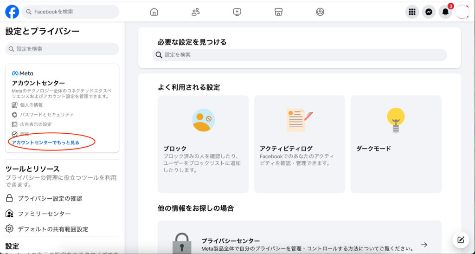Click the new message compose icon
This screenshot has width=475, height=254.
[x=461, y=240]
